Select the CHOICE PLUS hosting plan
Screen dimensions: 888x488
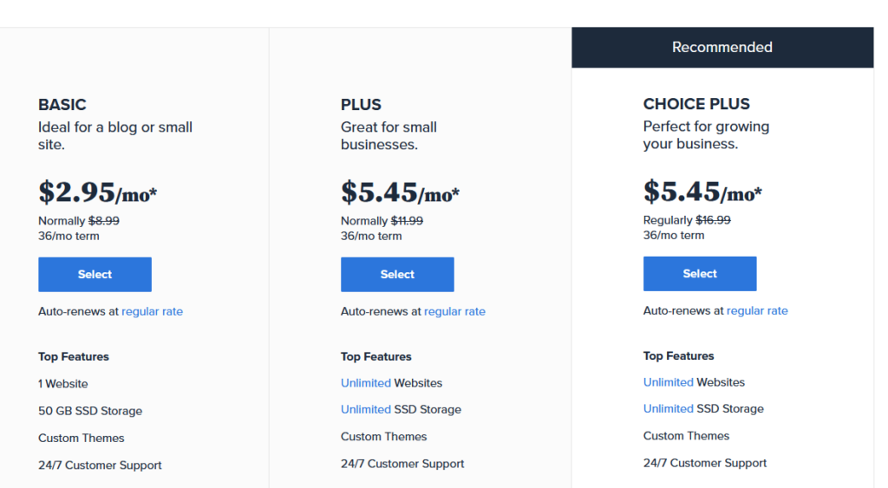pos(700,273)
